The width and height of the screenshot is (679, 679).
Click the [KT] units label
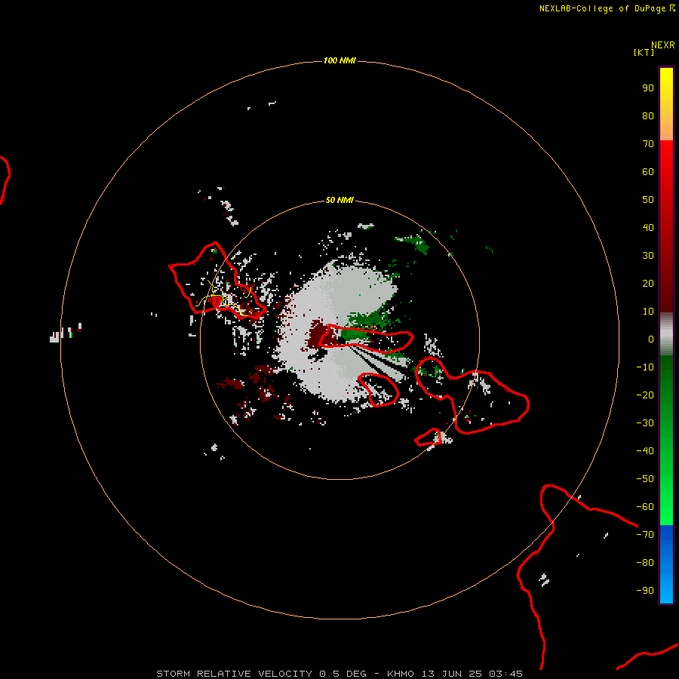pyautogui.click(x=644, y=52)
